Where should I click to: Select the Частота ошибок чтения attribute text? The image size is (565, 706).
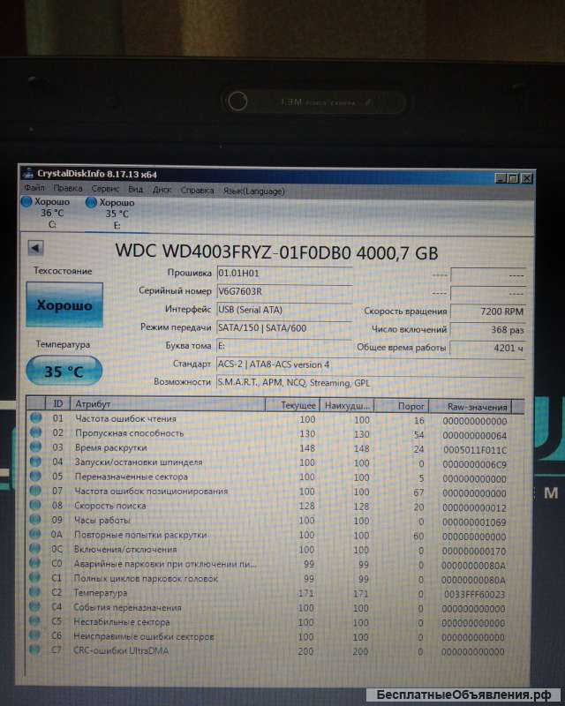[125, 418]
